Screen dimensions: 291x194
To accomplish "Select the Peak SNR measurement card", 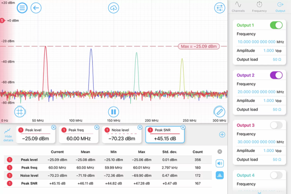I will pyautogui.click(x=165, y=135).
